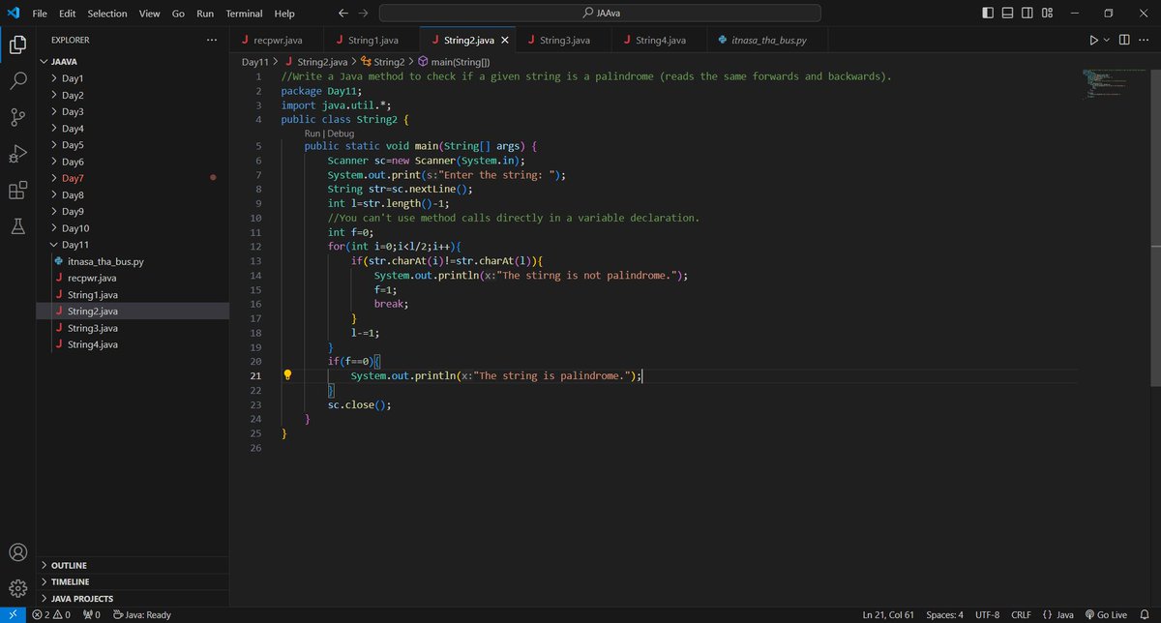
Task: Change Spaces: 4 indentation setting
Action: coord(944,614)
